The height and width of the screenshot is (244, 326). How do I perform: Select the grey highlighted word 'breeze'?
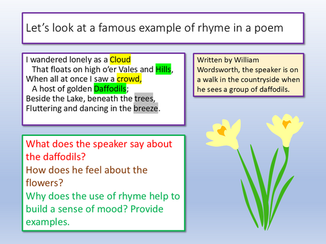[x=145, y=108]
